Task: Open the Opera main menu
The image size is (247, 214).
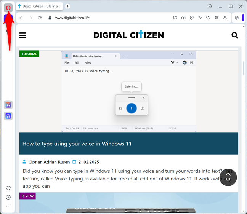Action: 8,8
